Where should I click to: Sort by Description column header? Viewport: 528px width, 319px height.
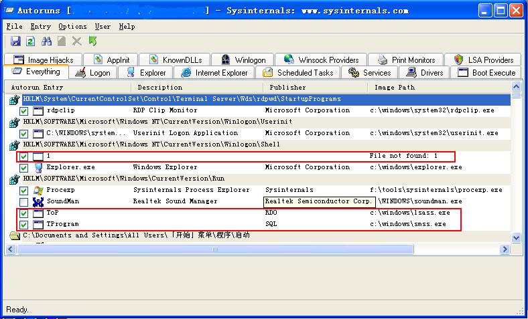197,88
